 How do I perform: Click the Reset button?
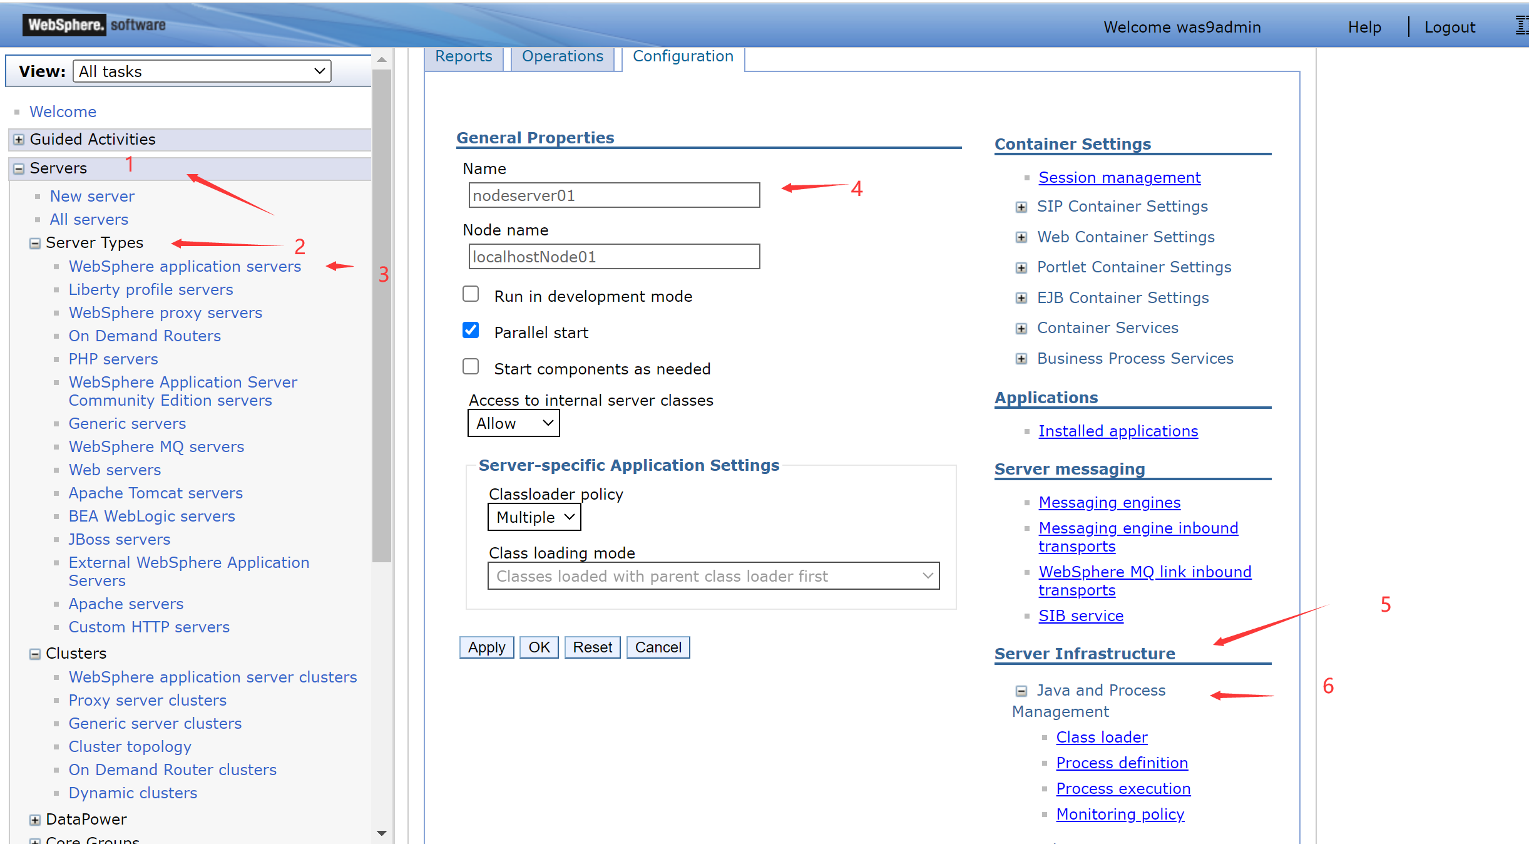pyautogui.click(x=593, y=647)
